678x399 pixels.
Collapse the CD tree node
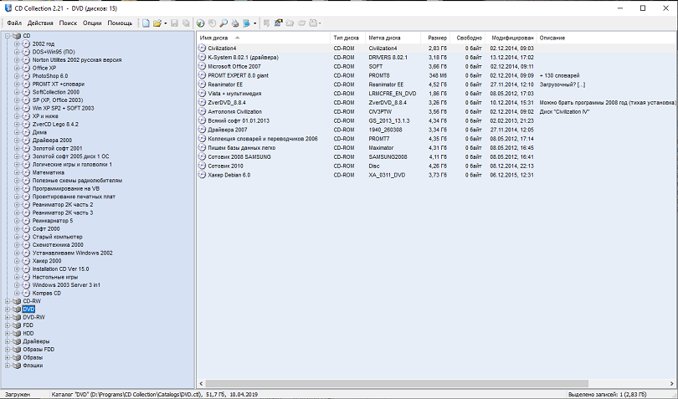pyautogui.click(x=8, y=36)
